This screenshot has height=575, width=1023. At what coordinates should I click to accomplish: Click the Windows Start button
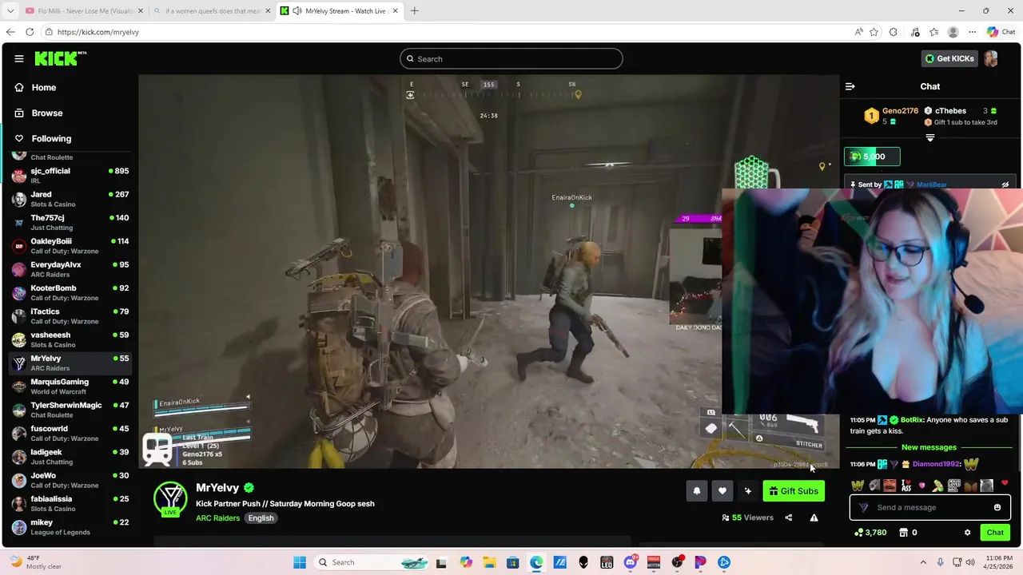click(300, 562)
